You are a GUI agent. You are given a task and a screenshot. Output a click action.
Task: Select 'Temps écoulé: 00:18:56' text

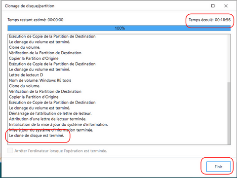209,20
